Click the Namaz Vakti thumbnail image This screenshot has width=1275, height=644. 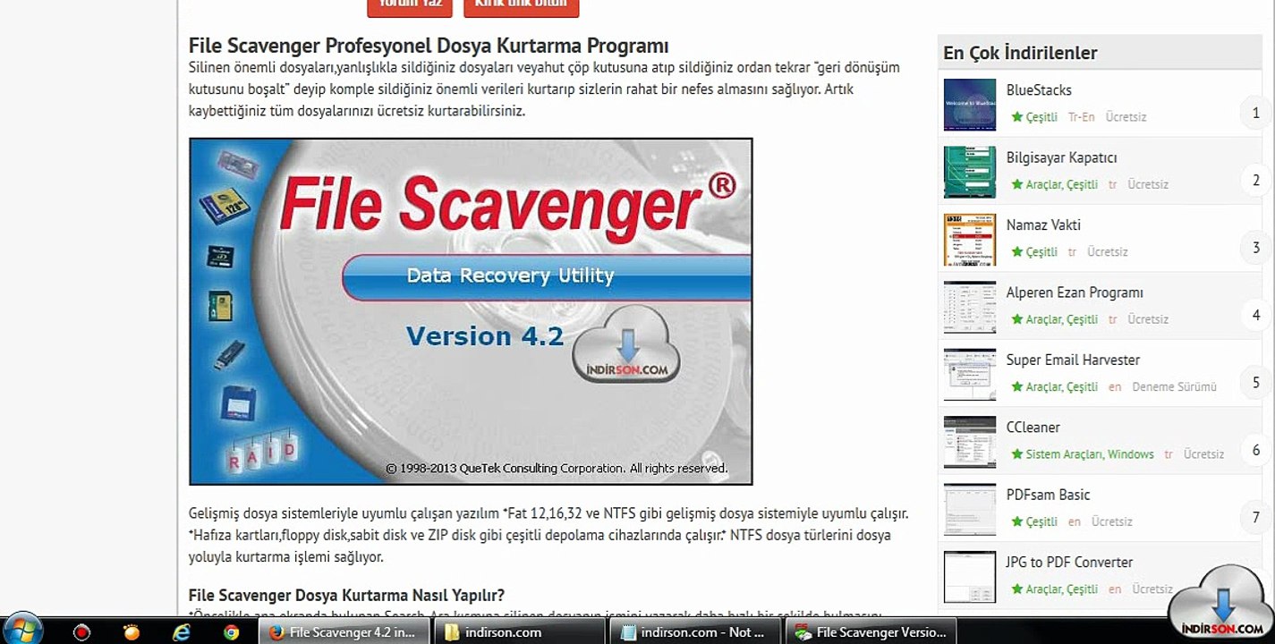[970, 240]
